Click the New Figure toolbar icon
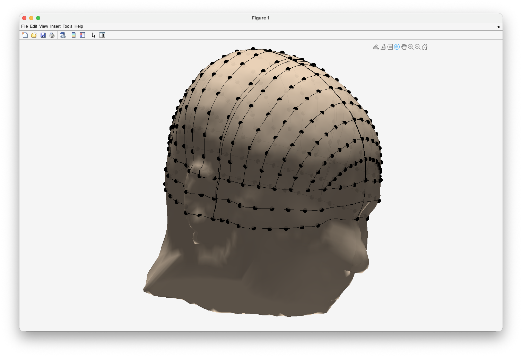Image resolution: width=522 pixels, height=357 pixels. tap(25, 35)
